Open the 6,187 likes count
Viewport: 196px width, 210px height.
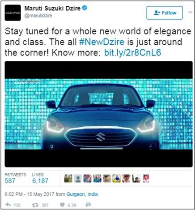40,181
